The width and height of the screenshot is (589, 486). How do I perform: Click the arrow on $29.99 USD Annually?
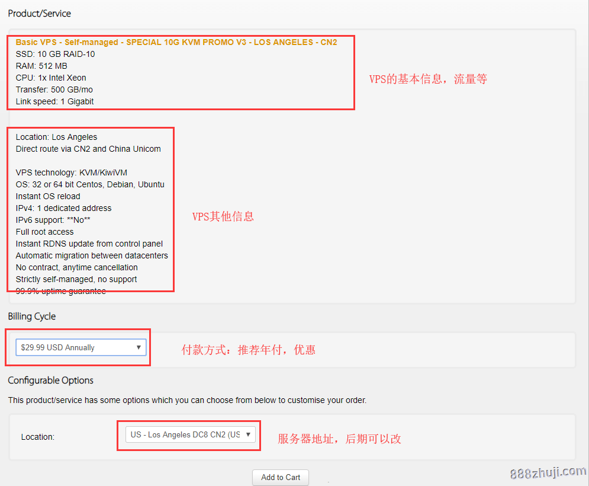coord(139,347)
